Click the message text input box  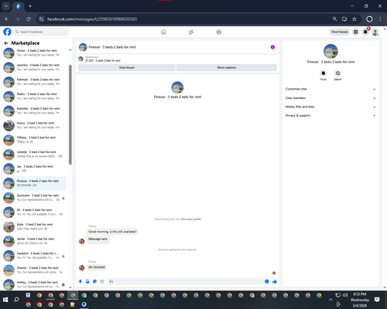tap(186, 281)
